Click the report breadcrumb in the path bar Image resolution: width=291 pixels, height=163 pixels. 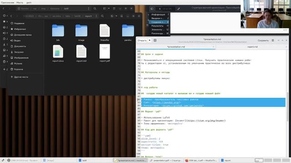point(88,16)
